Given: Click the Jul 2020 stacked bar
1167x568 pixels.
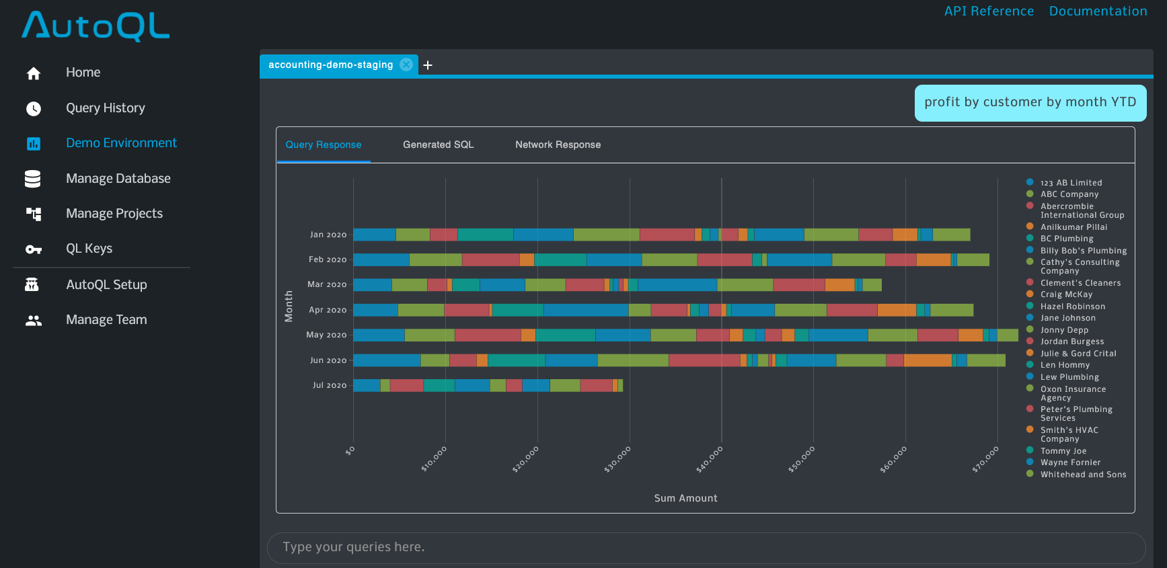Looking at the screenshot, I should [488, 385].
